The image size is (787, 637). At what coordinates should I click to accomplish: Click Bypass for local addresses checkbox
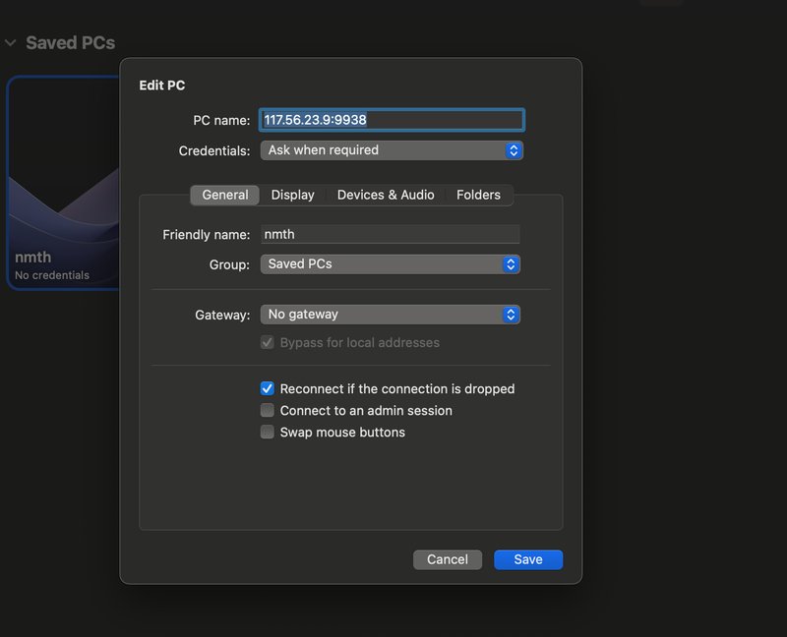coord(268,343)
